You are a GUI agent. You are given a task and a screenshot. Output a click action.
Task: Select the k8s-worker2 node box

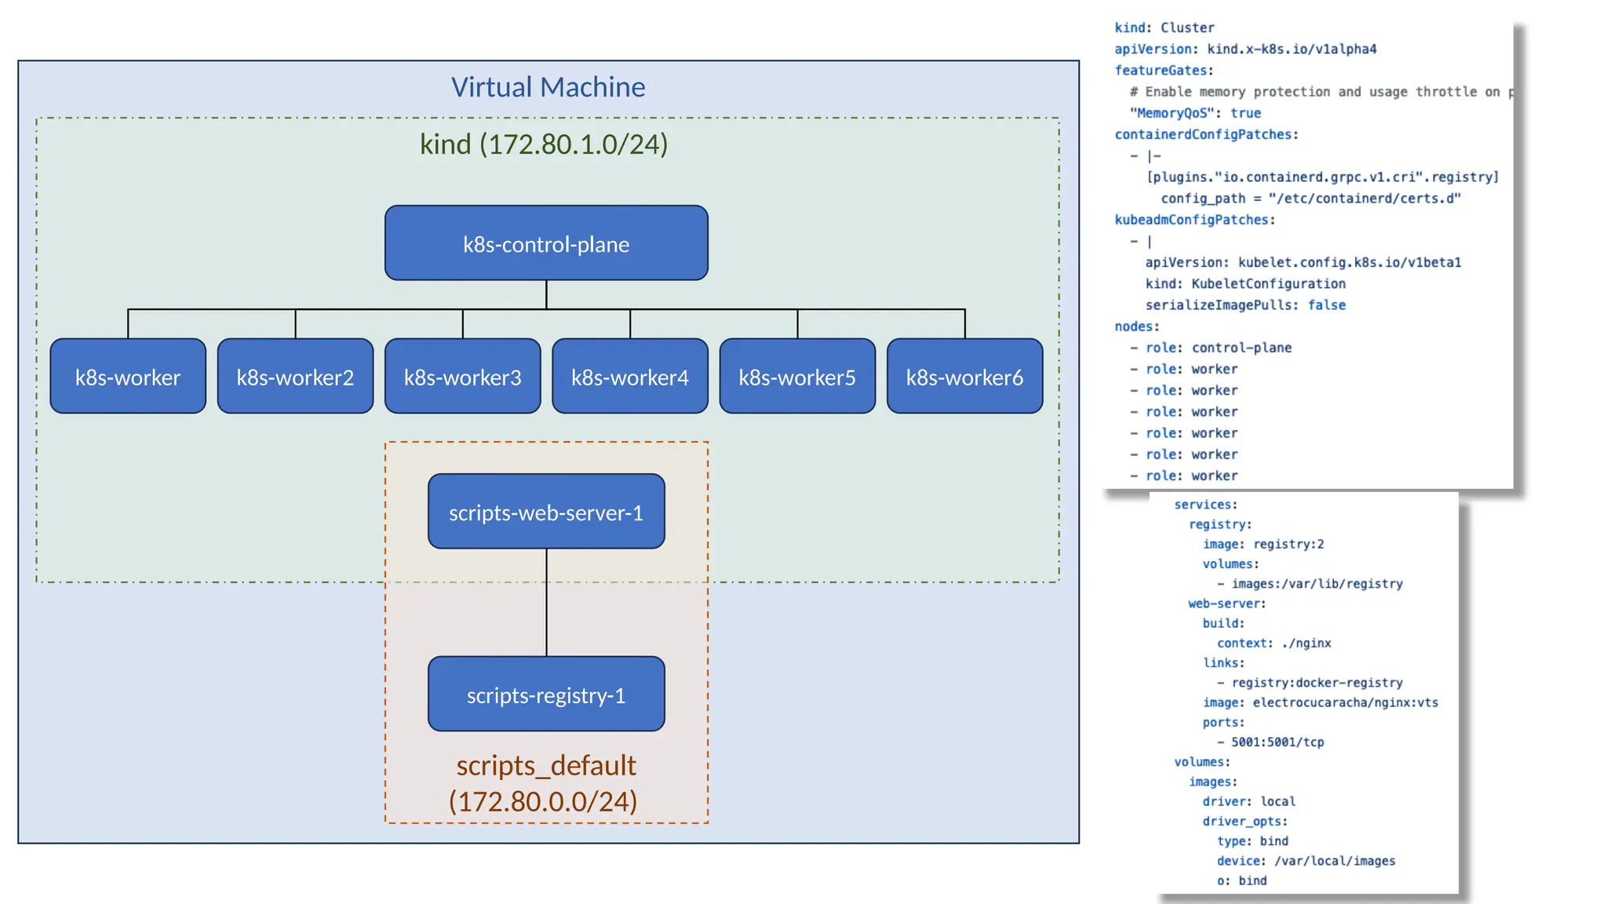click(295, 377)
